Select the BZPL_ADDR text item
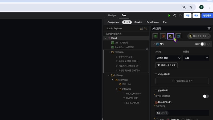This screenshot has width=213, height=120. coord(132,103)
